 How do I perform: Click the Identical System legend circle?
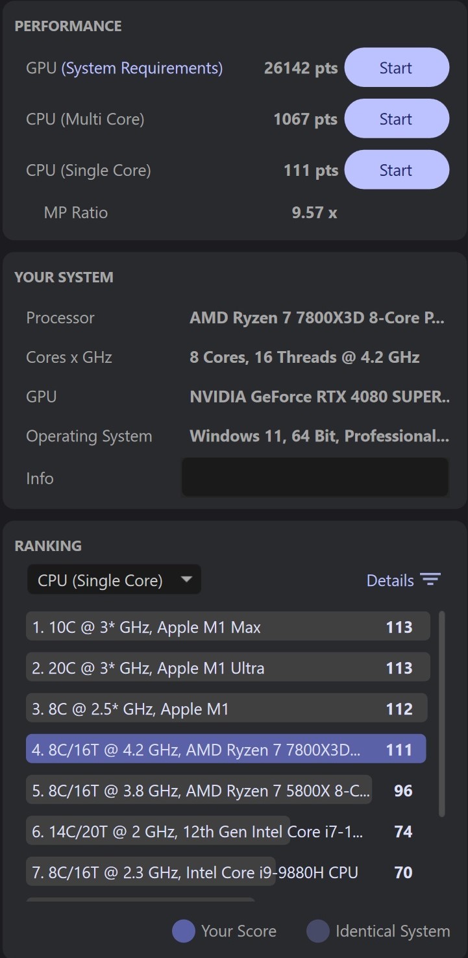318,931
